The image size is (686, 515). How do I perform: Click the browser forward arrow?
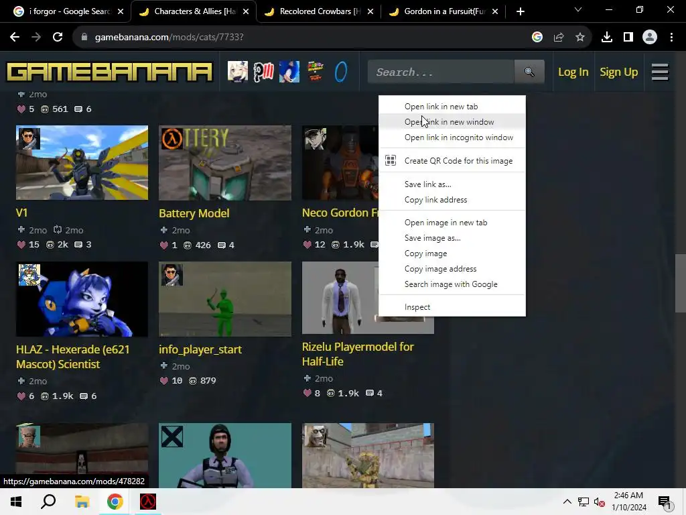(36, 38)
